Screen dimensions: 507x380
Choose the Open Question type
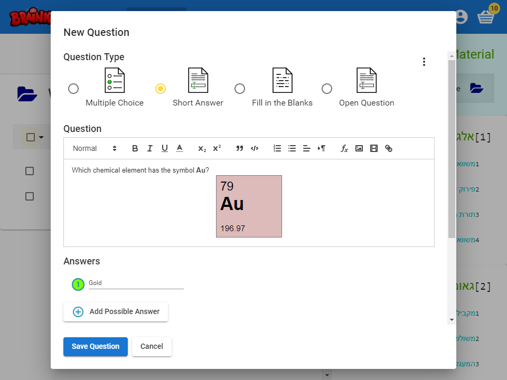pos(327,89)
